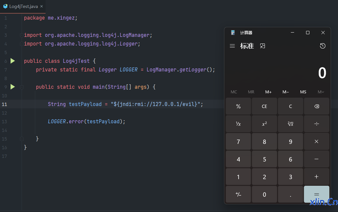This screenshot has width=338, height=212.
Task: Click the reciprocal 1/x key
Action: tap(238, 124)
